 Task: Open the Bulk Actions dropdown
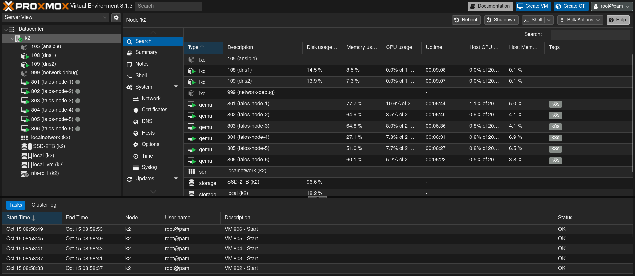580,20
